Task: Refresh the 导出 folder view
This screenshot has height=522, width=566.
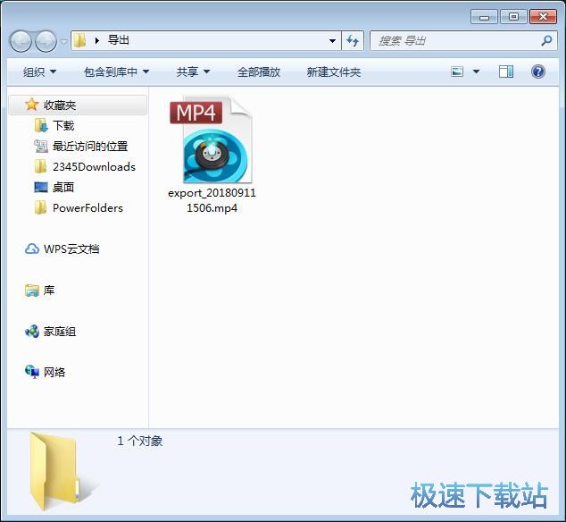Action: click(x=353, y=40)
